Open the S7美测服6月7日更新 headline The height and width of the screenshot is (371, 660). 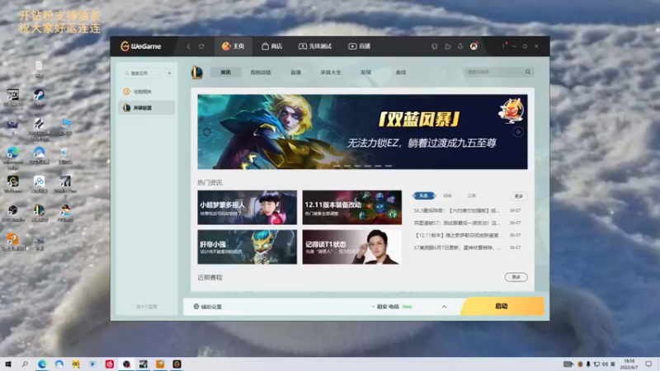coord(457,247)
